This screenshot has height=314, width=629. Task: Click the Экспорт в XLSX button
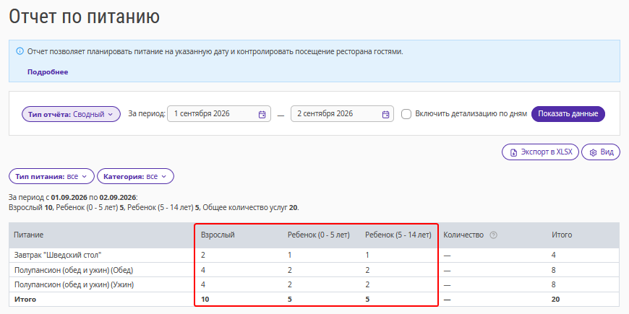point(540,152)
